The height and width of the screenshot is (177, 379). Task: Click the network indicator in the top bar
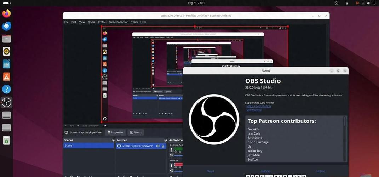[x=363, y=3]
